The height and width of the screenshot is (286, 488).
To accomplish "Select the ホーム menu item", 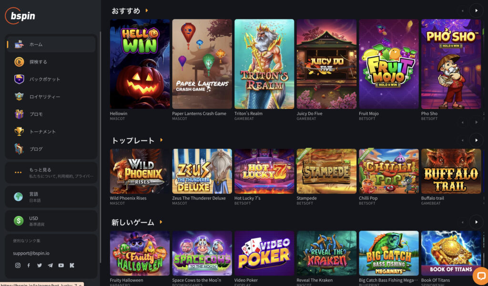I will click(x=51, y=44).
